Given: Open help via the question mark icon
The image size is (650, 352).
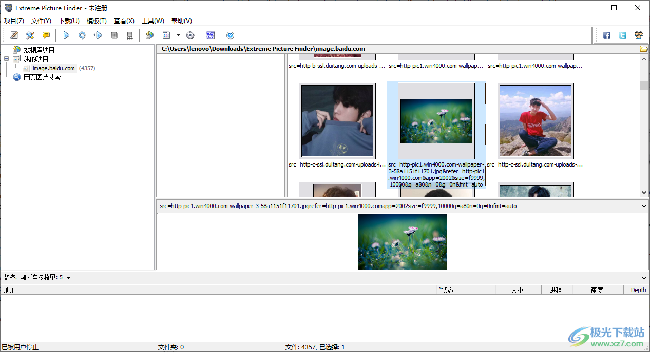Looking at the screenshot, I should [x=231, y=35].
